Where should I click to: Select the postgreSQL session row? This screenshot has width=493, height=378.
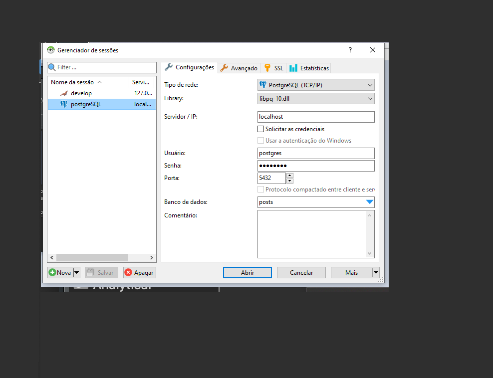click(102, 104)
